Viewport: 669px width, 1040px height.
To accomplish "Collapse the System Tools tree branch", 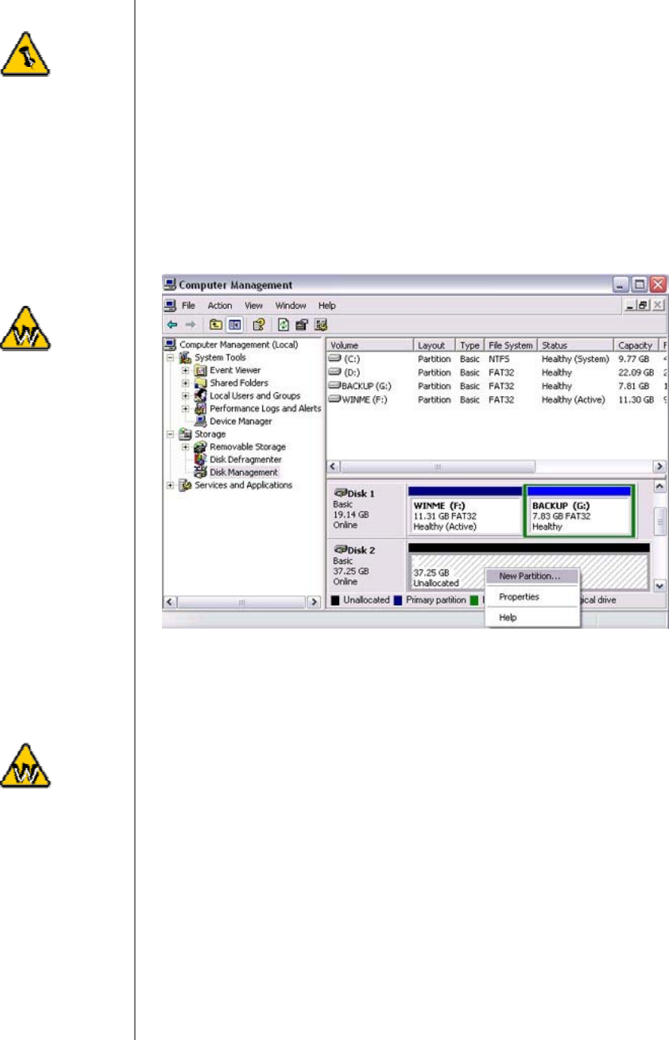I will (x=170, y=357).
